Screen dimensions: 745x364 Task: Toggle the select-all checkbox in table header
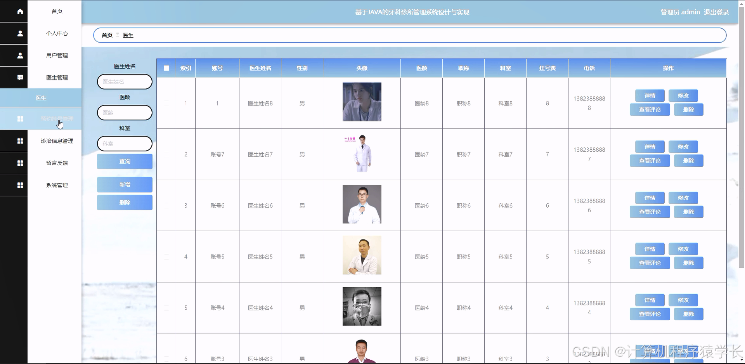(166, 68)
